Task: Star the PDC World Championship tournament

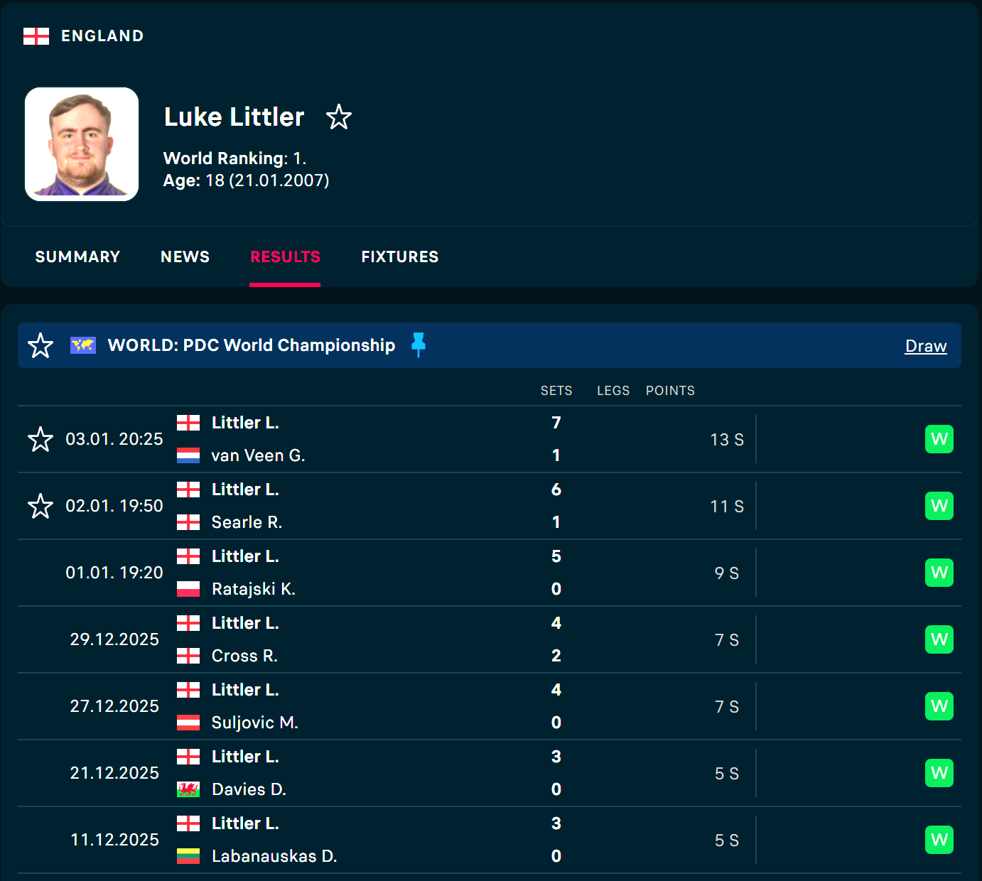Action: pyautogui.click(x=41, y=345)
